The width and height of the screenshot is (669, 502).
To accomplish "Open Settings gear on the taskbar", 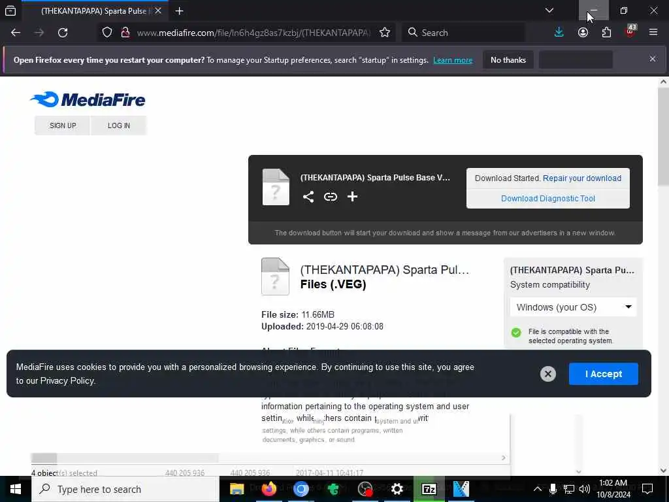I will [x=397, y=489].
